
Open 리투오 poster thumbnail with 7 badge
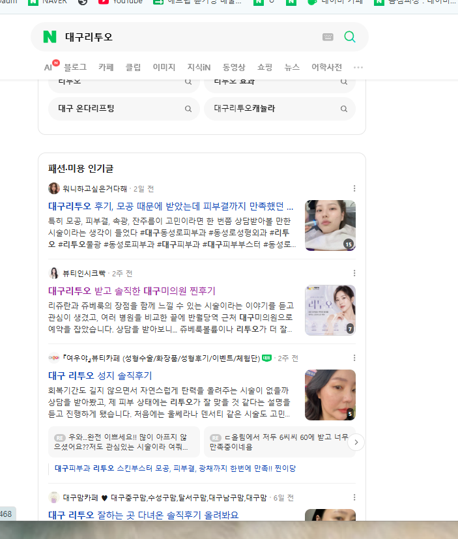(x=330, y=310)
